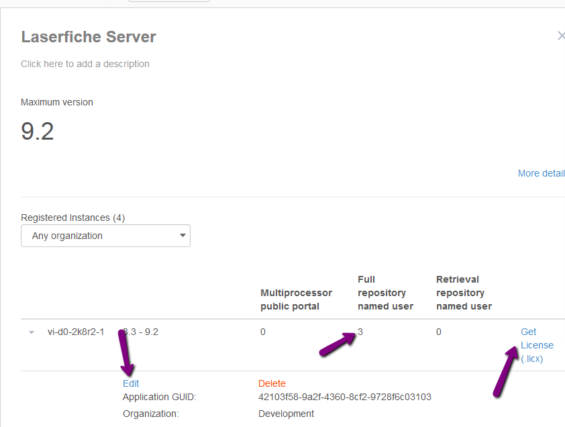This screenshot has height=427, width=565.
Task: Click the Full repository named user header
Action: (386, 293)
